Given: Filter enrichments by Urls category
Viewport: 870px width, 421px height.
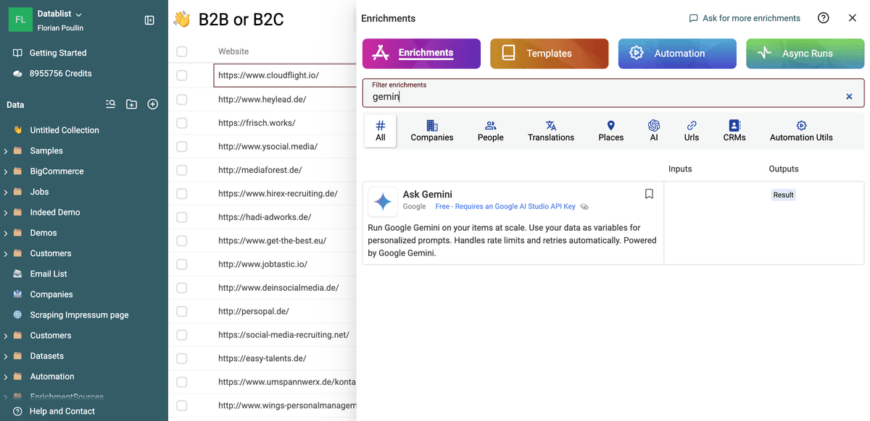Looking at the screenshot, I should coord(692,131).
